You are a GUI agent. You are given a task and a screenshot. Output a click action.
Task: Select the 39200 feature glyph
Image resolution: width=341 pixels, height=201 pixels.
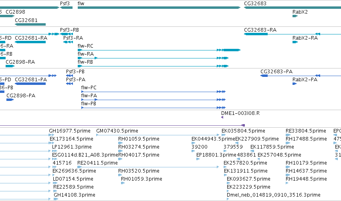[x=193, y=151]
